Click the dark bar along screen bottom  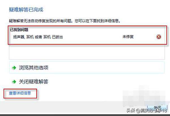[x=85, y=115]
